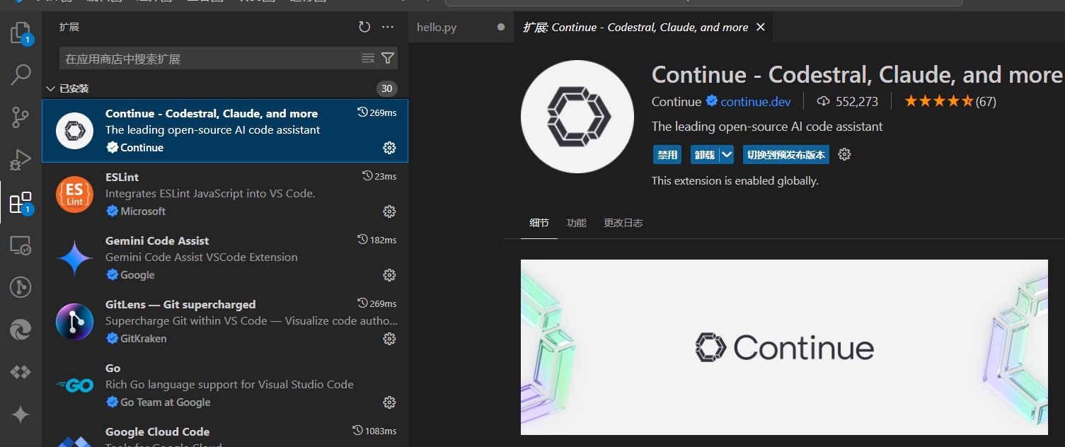Open Remote Explorer in activity bar
The height and width of the screenshot is (447, 1065).
tap(21, 245)
